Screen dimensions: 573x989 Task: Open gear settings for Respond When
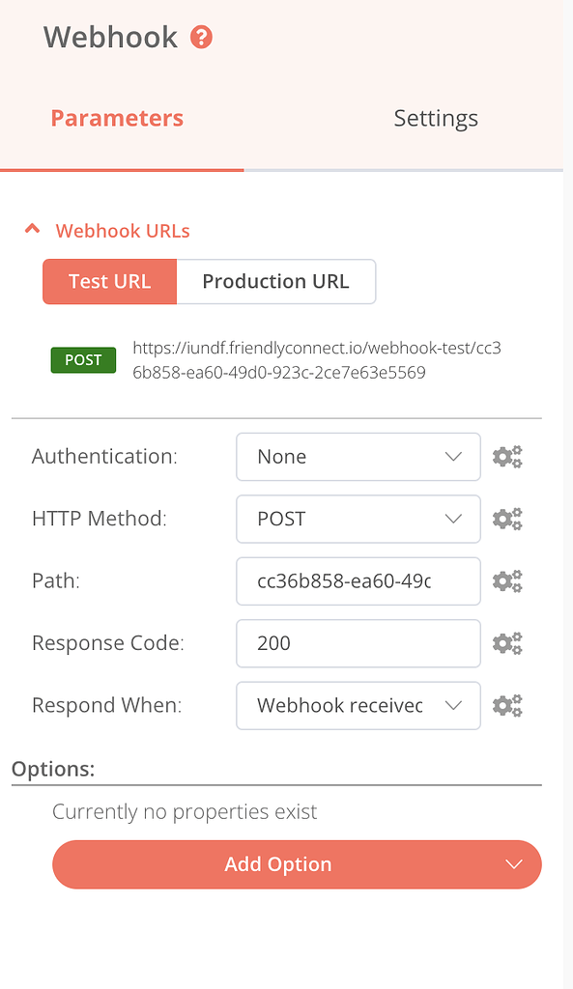(x=507, y=705)
